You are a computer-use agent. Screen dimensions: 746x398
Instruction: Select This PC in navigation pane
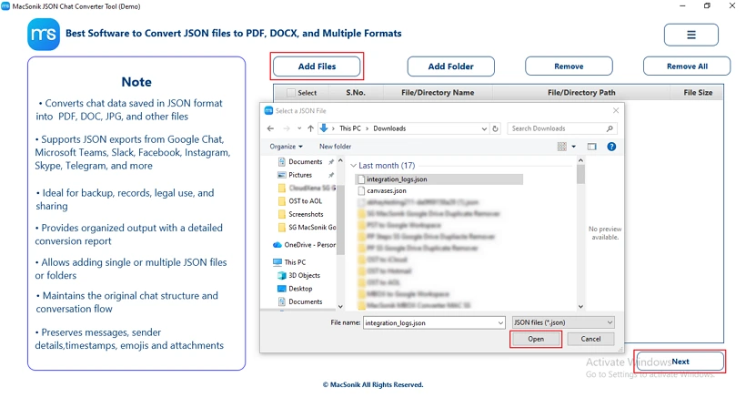tap(295, 262)
